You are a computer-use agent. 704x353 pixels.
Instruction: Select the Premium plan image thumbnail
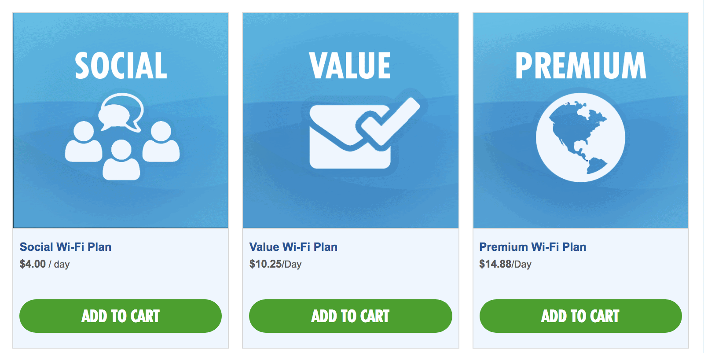point(581,121)
